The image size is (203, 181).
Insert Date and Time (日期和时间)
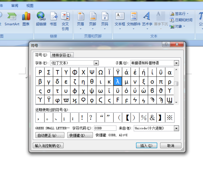181,20
